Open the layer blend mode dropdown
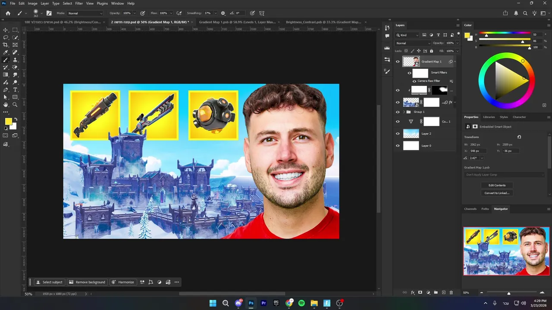Viewport: 552px width, 310px height. tap(413, 43)
